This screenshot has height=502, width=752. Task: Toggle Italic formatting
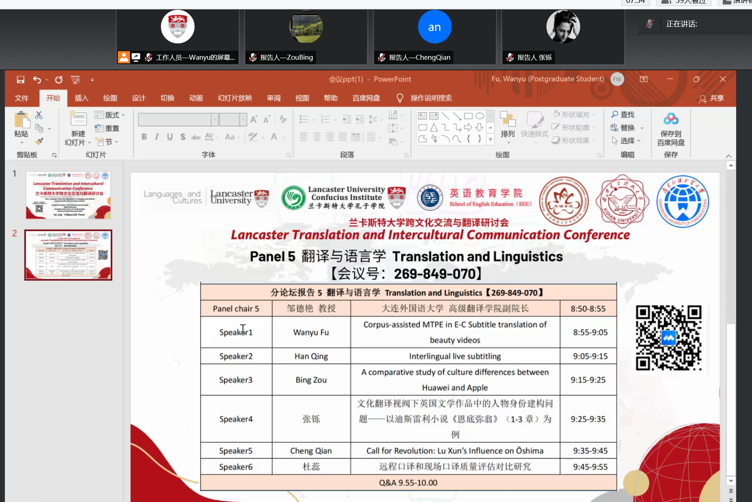(x=157, y=137)
